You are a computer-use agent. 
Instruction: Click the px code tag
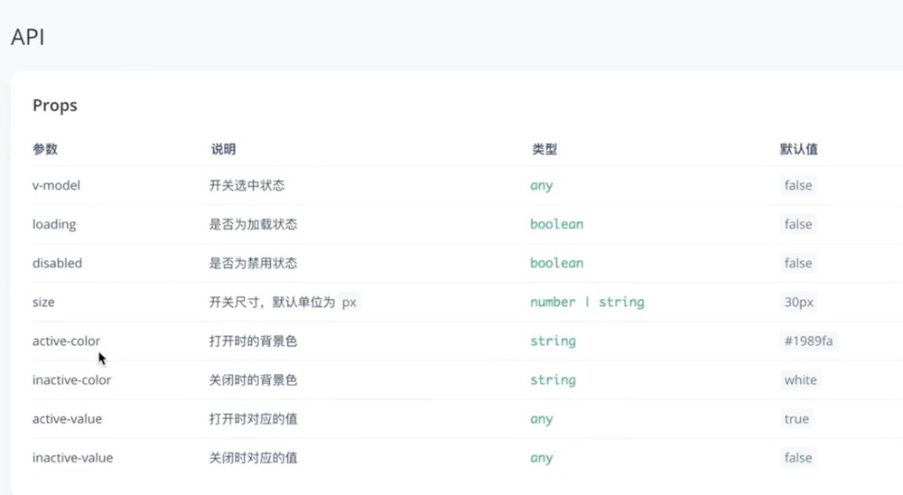pyautogui.click(x=349, y=303)
